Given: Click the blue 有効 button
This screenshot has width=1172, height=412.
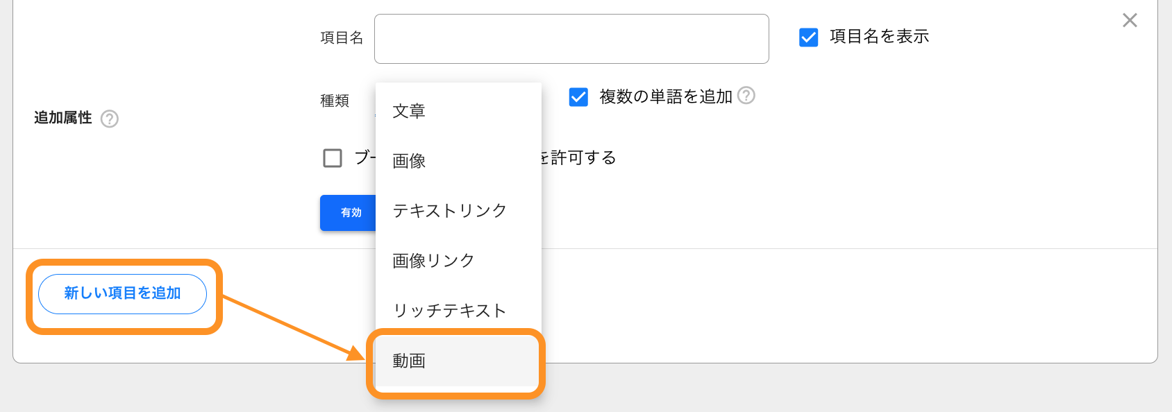Looking at the screenshot, I should 349,213.
